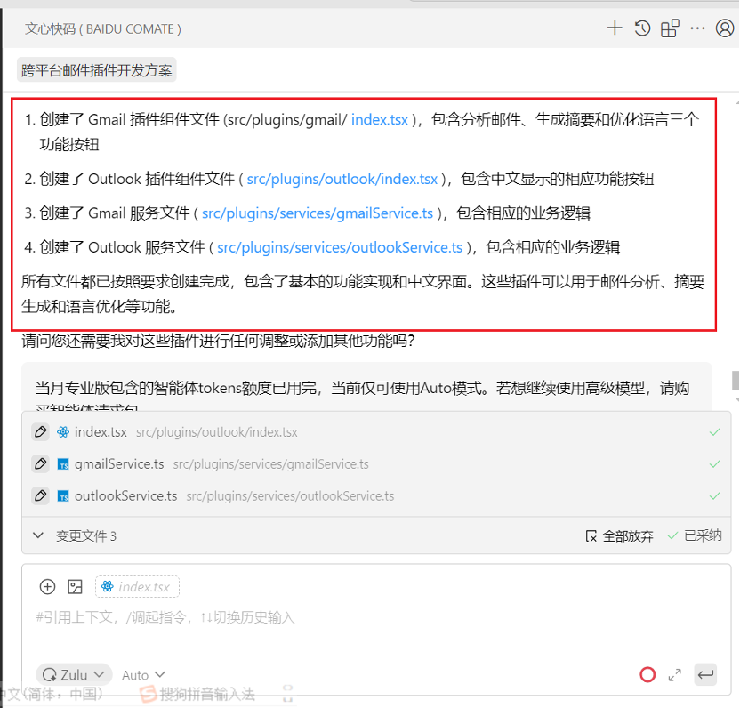
Task: Click accepted checkmark for index.tsx row
Action: coord(714,432)
